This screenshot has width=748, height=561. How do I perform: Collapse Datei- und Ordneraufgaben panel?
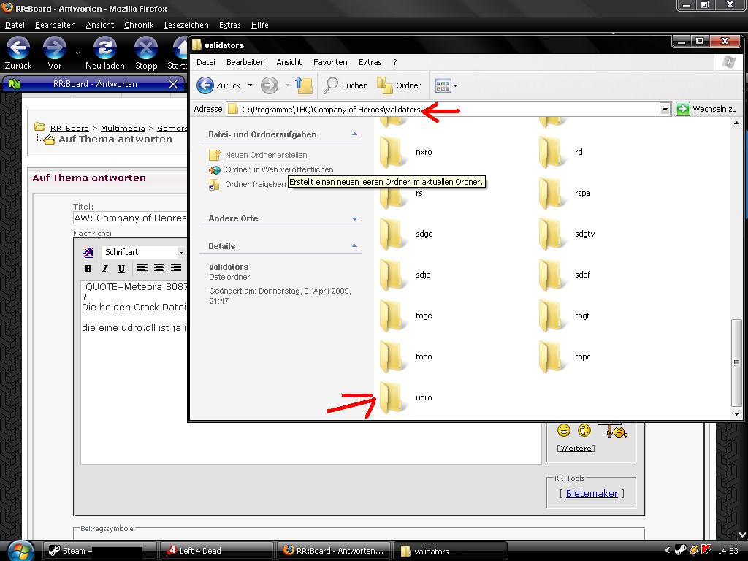pyautogui.click(x=354, y=134)
